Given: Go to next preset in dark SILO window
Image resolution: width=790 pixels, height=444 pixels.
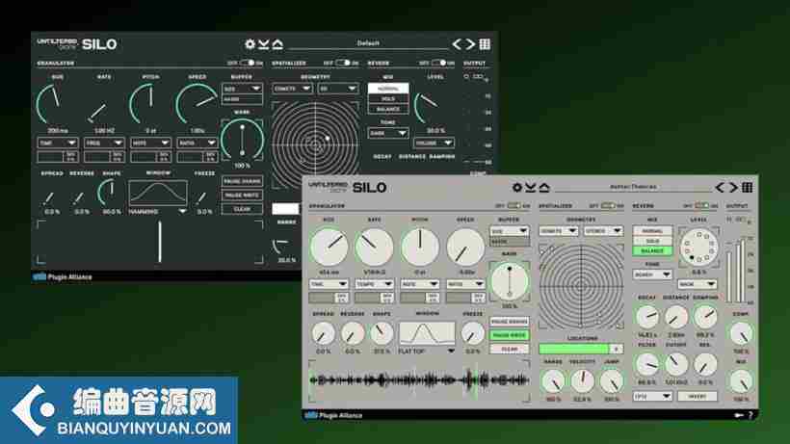Looking at the screenshot, I should pyautogui.click(x=470, y=44).
